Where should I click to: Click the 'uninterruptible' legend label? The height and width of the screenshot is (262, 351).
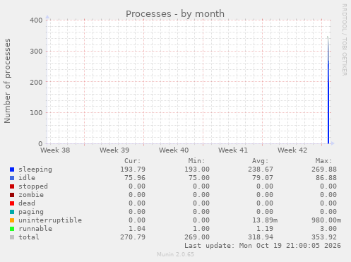50,220
